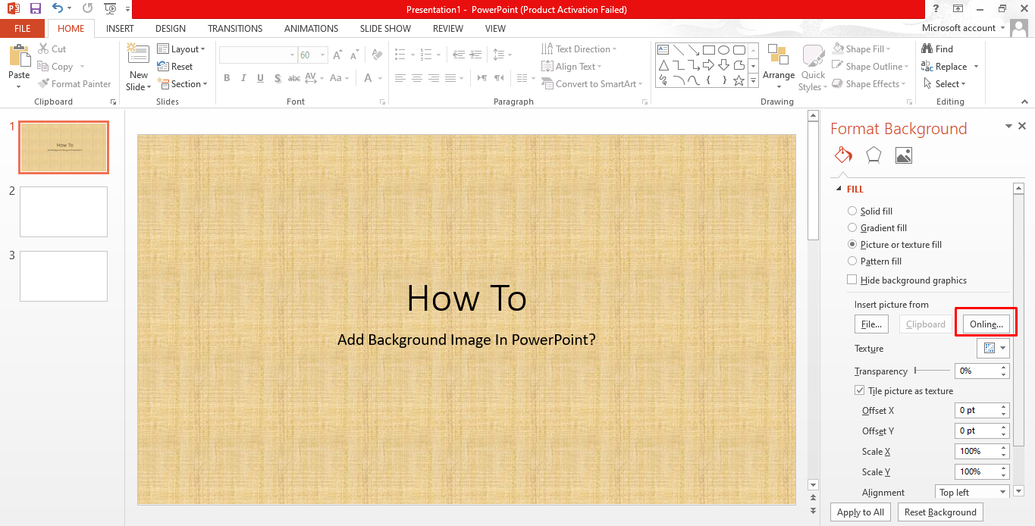Choose the Pattern fill option
Image resolution: width=1035 pixels, height=526 pixels.
[x=852, y=261]
